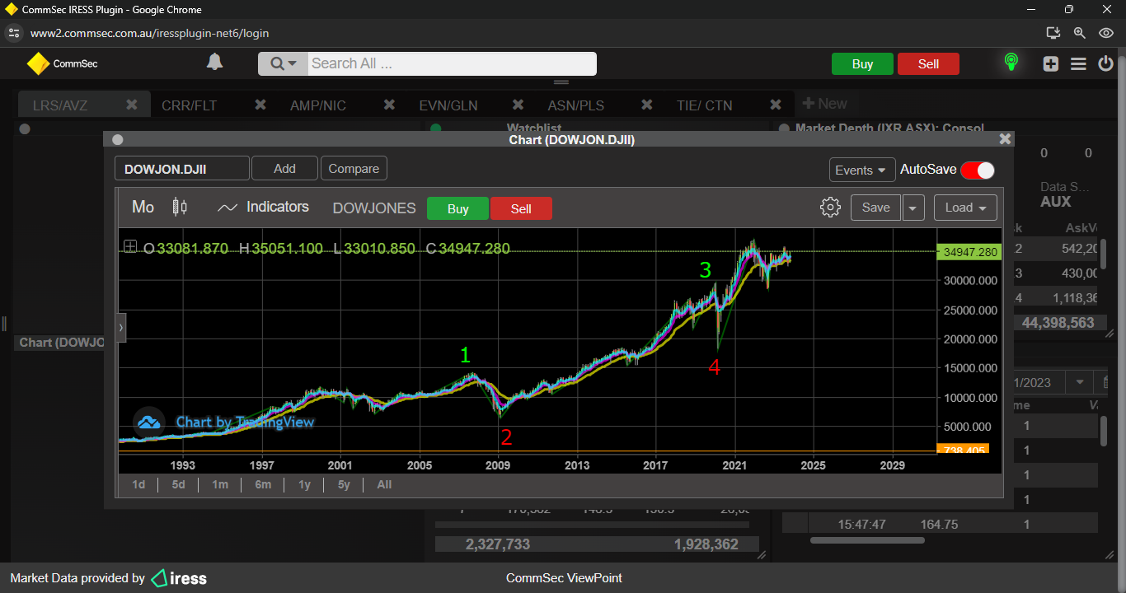Click the DOWJON.DJII symbol input field

[x=181, y=169]
